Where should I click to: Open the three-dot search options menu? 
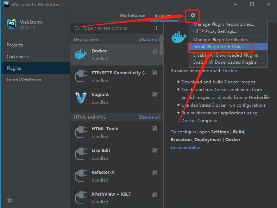pyautogui.click(x=156, y=28)
